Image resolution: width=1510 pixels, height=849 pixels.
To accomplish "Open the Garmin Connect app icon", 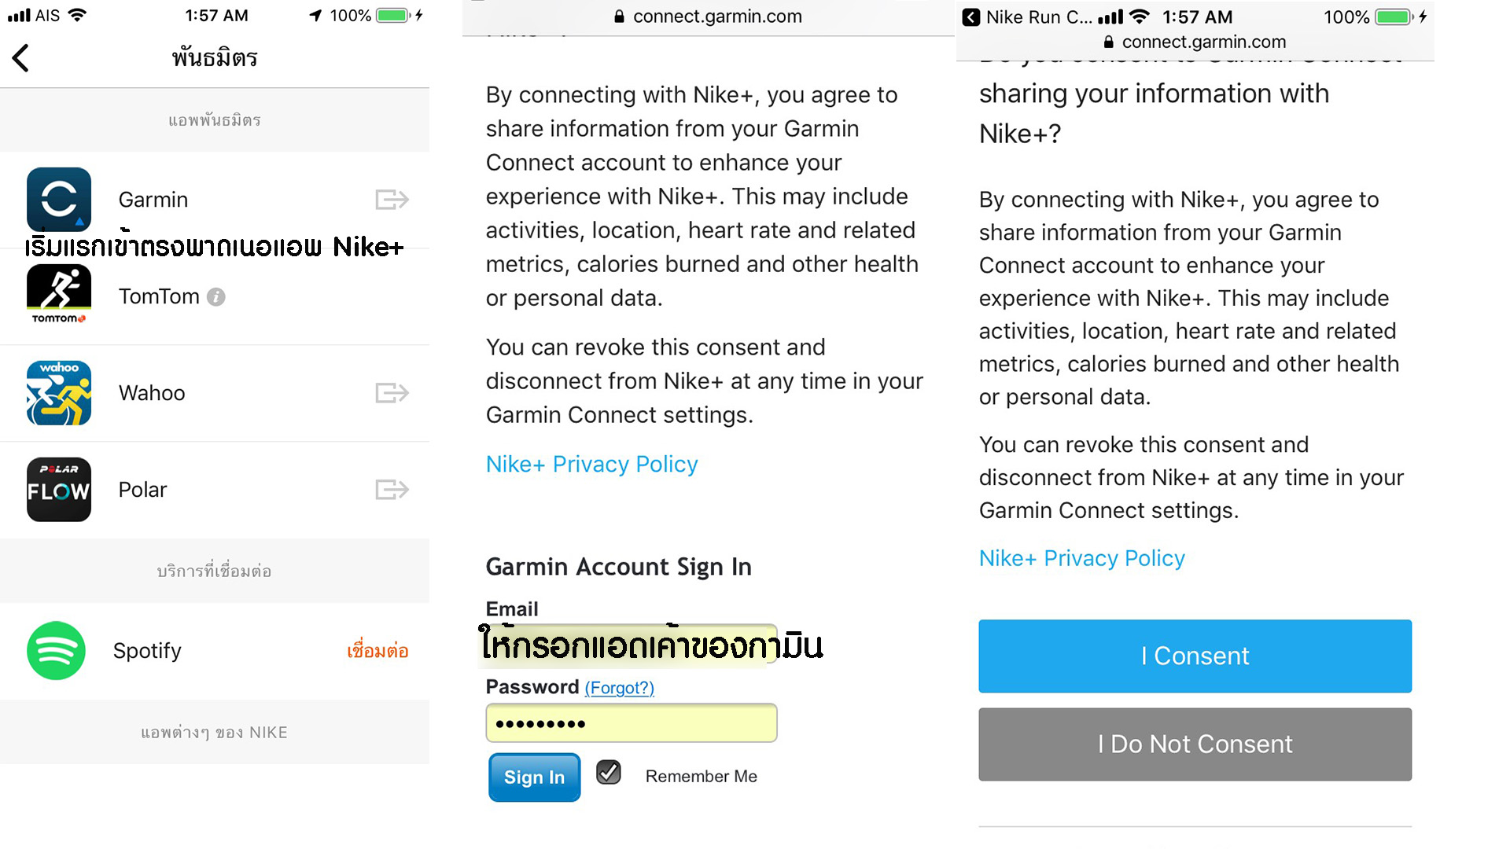I will pos(59,199).
